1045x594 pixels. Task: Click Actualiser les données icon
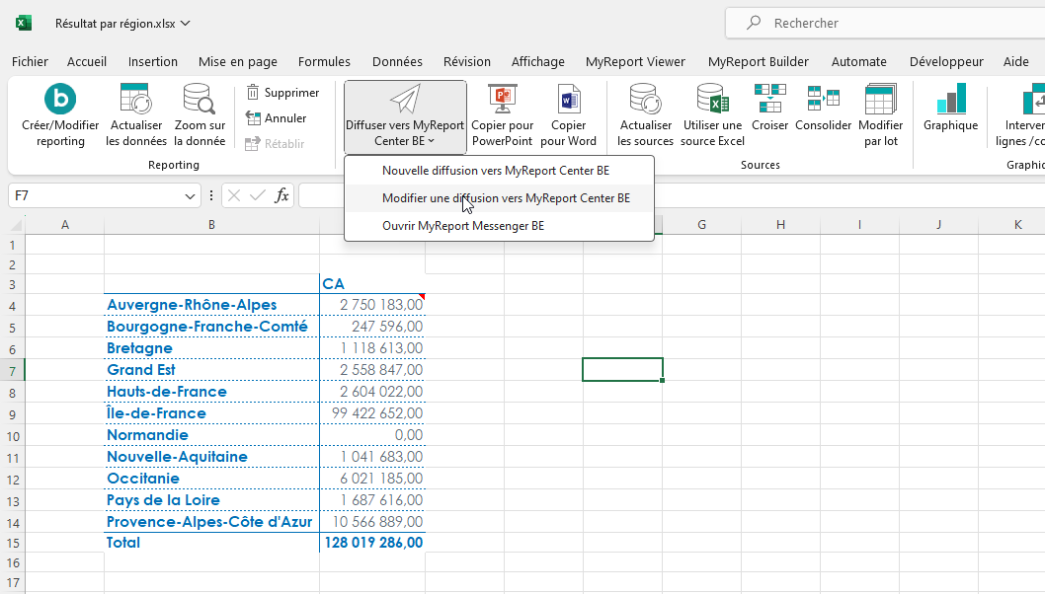click(x=135, y=101)
